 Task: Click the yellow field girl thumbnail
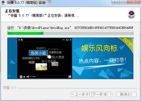(41, 67)
